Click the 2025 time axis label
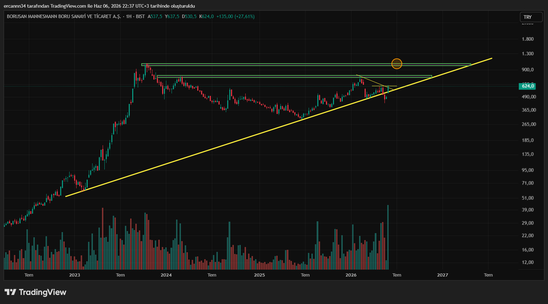 (259, 275)
